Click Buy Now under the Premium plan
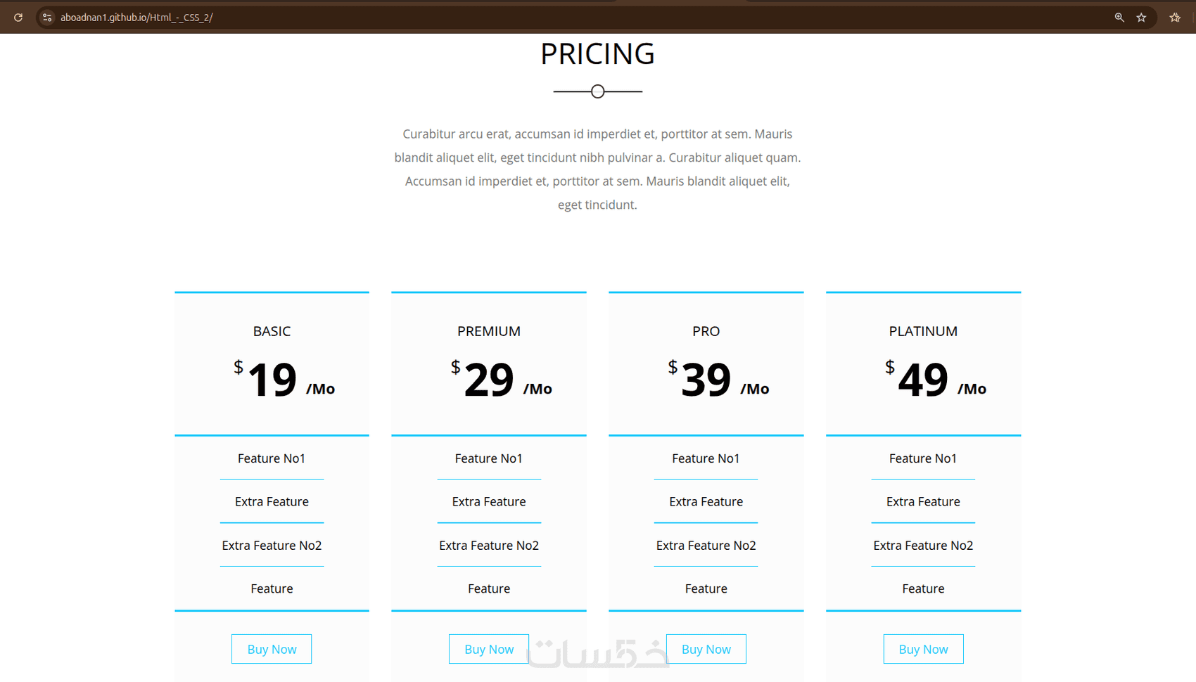This screenshot has height=682, width=1196. coord(489,649)
